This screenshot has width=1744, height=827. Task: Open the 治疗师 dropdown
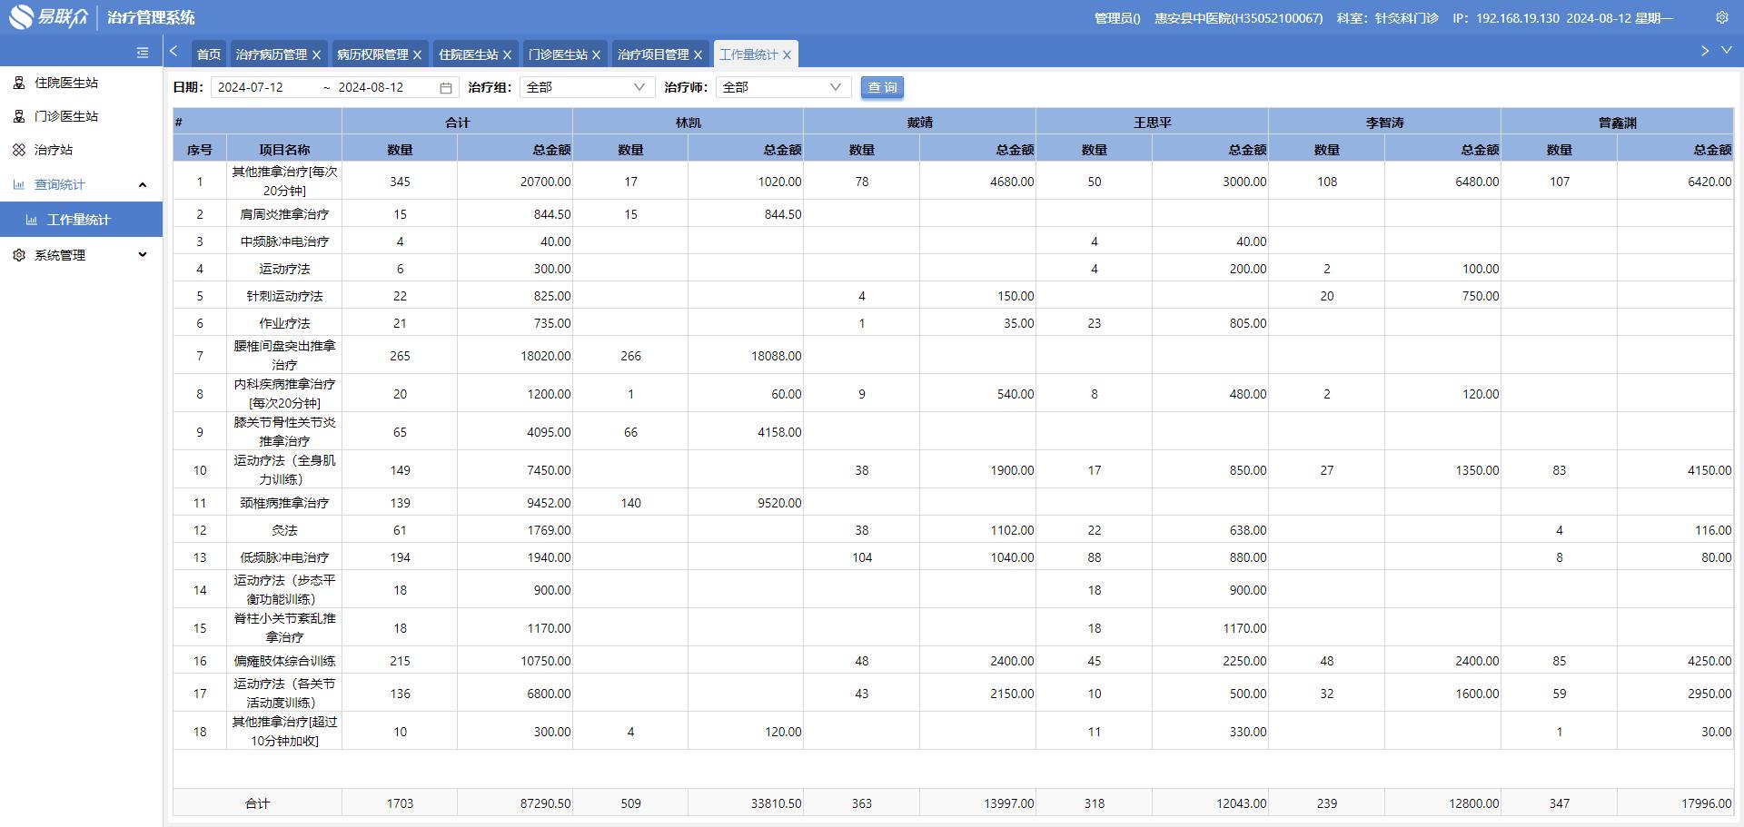tap(784, 87)
